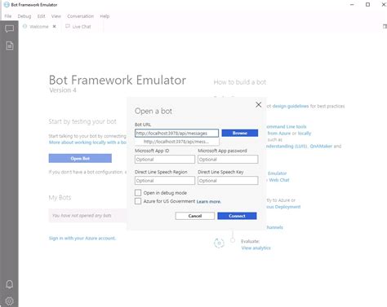
Task: Open the QnAMaker link
Action: click(x=321, y=146)
